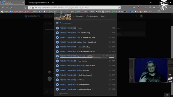Image resolution: width=173 pixels, height=97 pixels.
Task: Click the lightning icon on the Circus track
Action: point(107,56)
